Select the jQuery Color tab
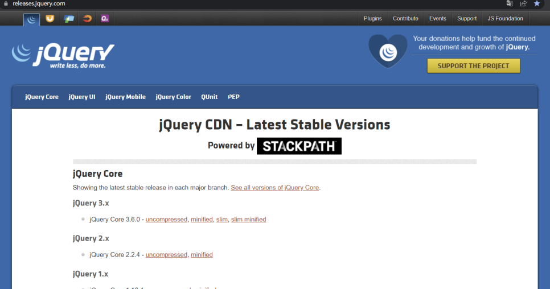Image resolution: width=550 pixels, height=289 pixels. 173,97
